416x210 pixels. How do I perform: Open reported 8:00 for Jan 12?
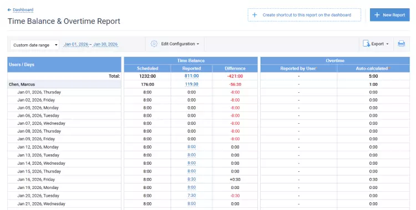(191, 147)
